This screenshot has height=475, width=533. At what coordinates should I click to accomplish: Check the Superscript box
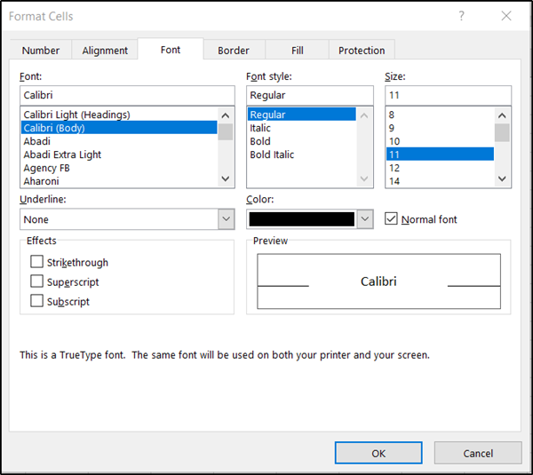click(36, 281)
